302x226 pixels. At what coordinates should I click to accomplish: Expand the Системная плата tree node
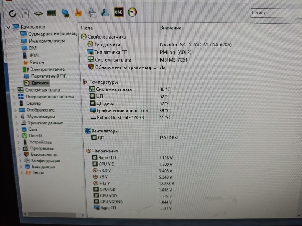coord(14,90)
